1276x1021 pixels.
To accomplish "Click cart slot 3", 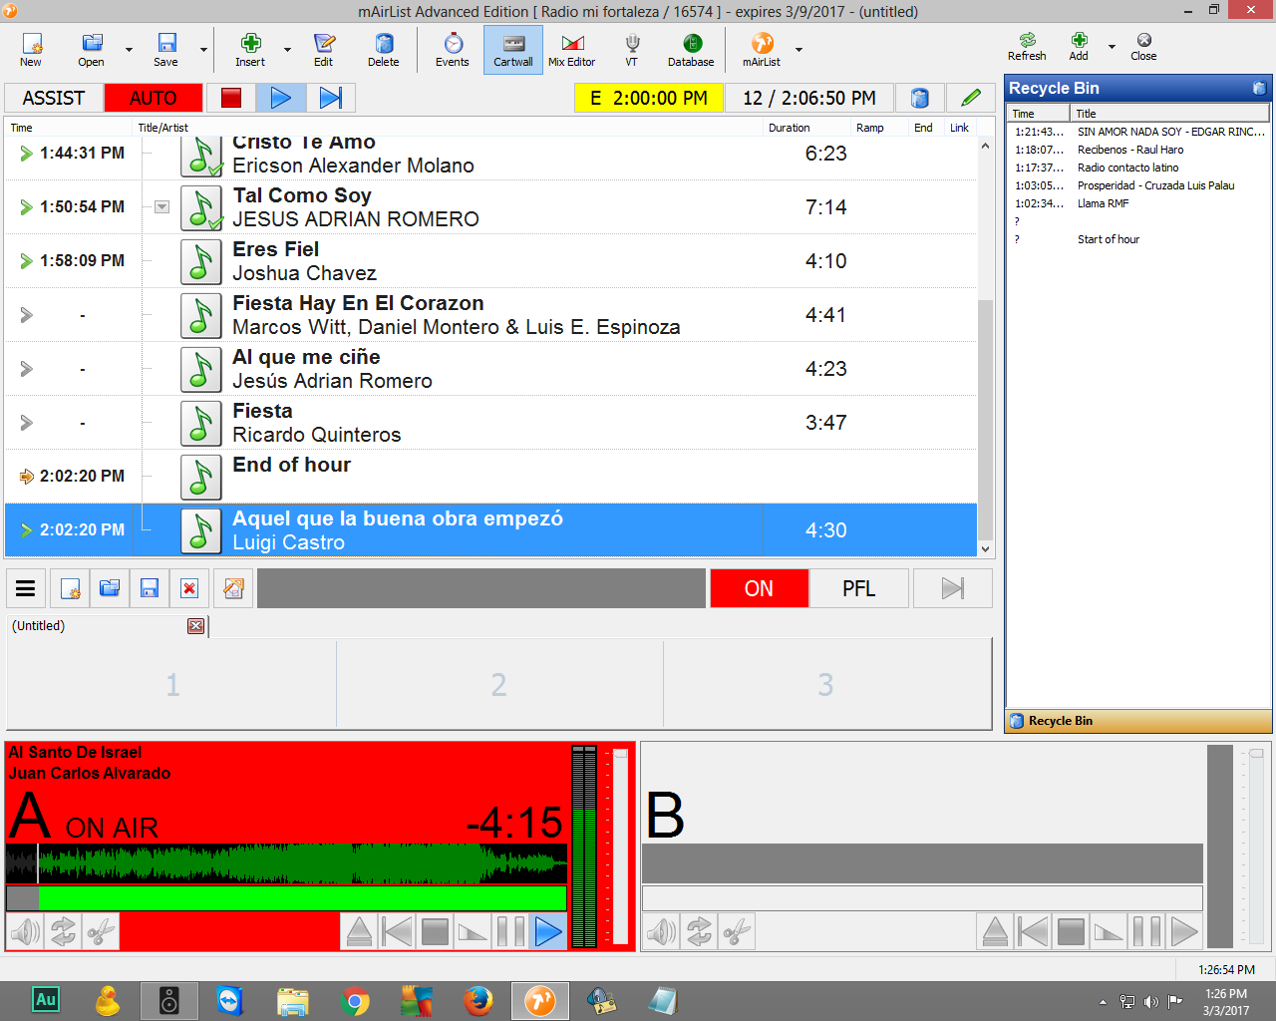I will [826, 685].
